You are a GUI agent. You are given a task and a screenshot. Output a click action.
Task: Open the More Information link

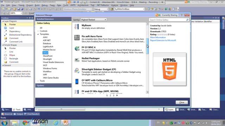(x=158, y=37)
